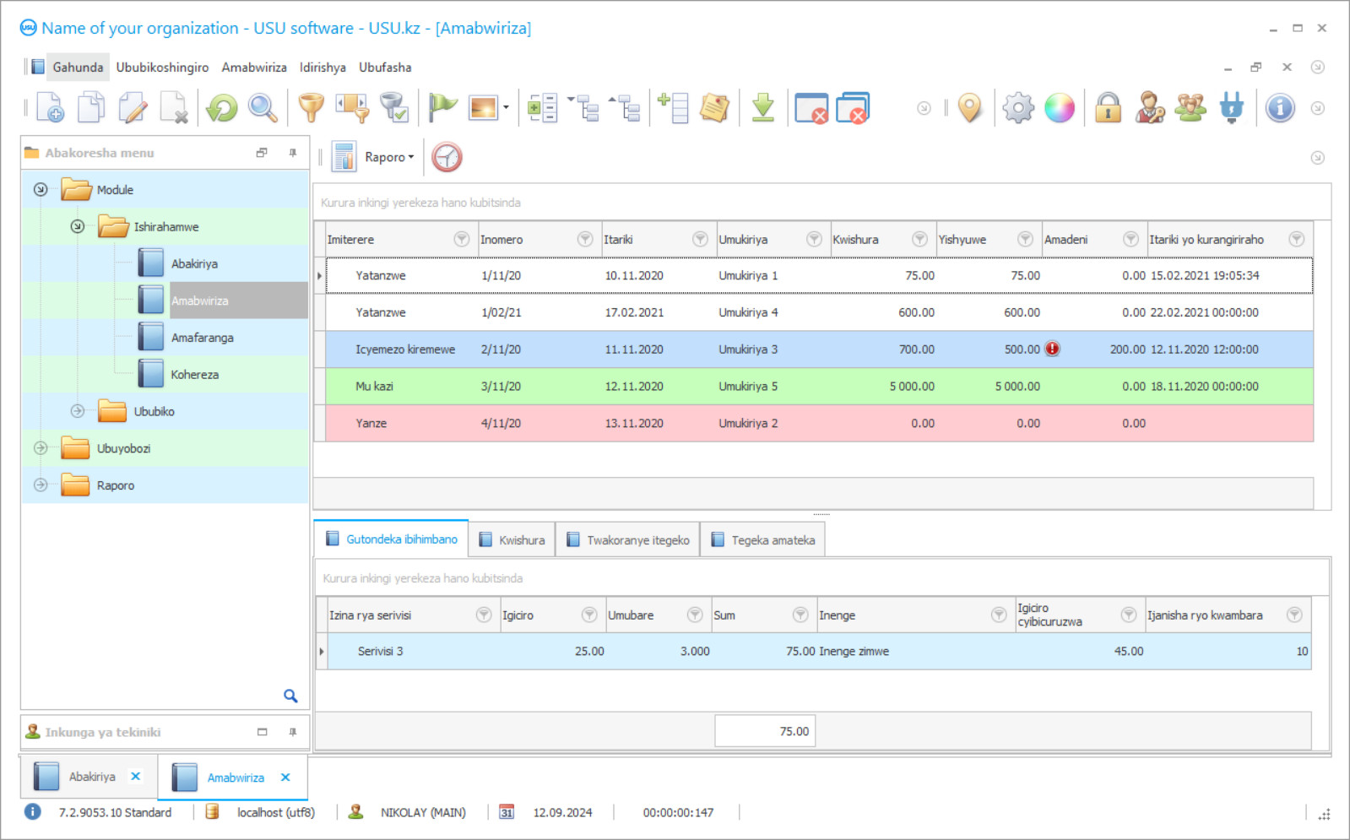Click the green flag icon
1350x840 pixels.
442,108
